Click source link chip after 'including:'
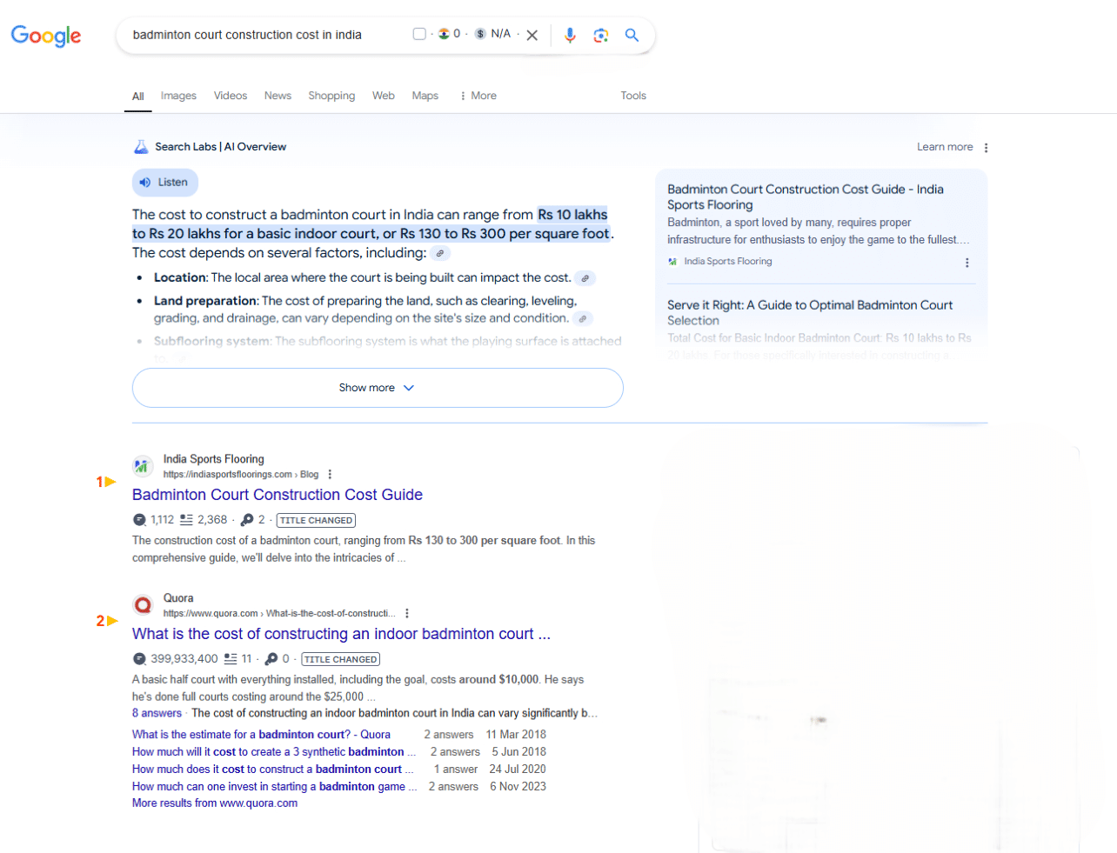This screenshot has height=853, width=1117. coord(441,253)
